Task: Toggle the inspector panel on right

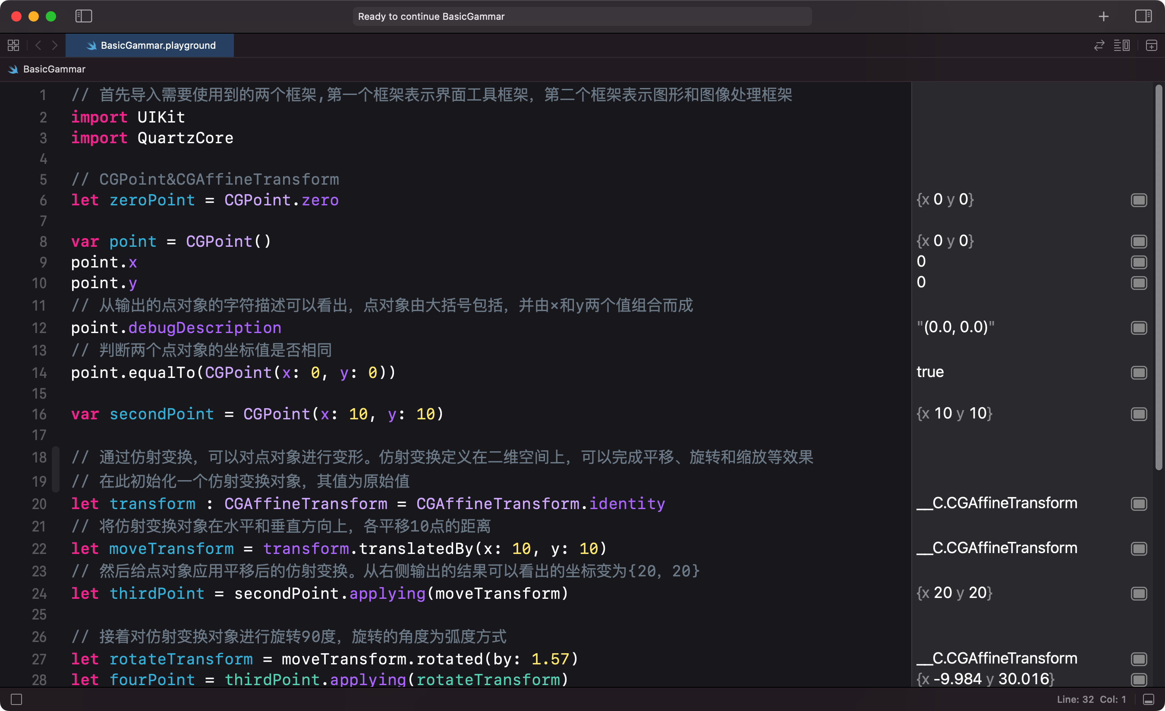Action: click(x=1143, y=16)
